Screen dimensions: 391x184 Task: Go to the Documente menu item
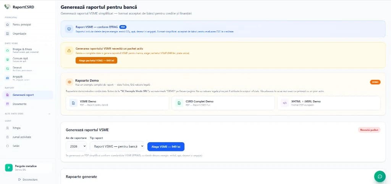(x=19, y=104)
